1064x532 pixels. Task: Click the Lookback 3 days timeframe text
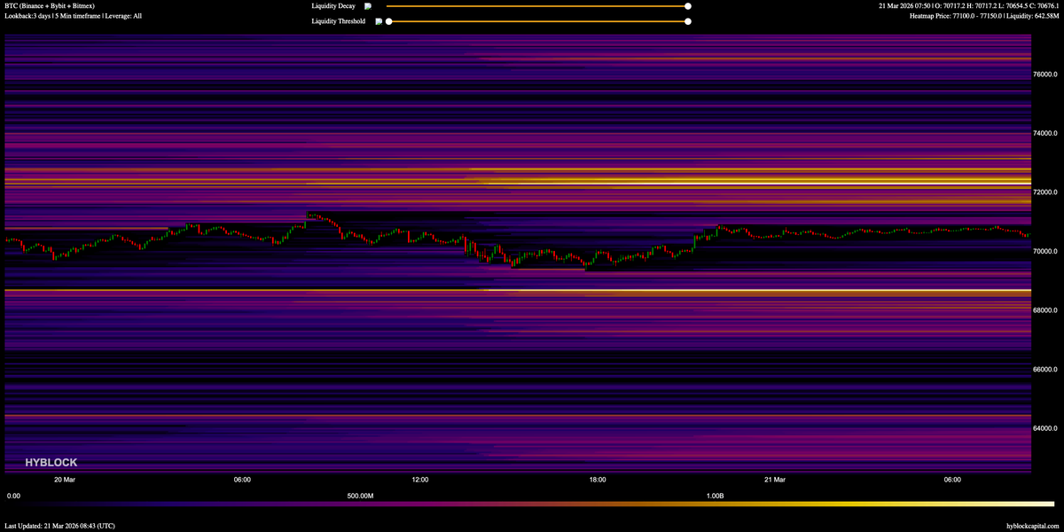click(x=73, y=16)
